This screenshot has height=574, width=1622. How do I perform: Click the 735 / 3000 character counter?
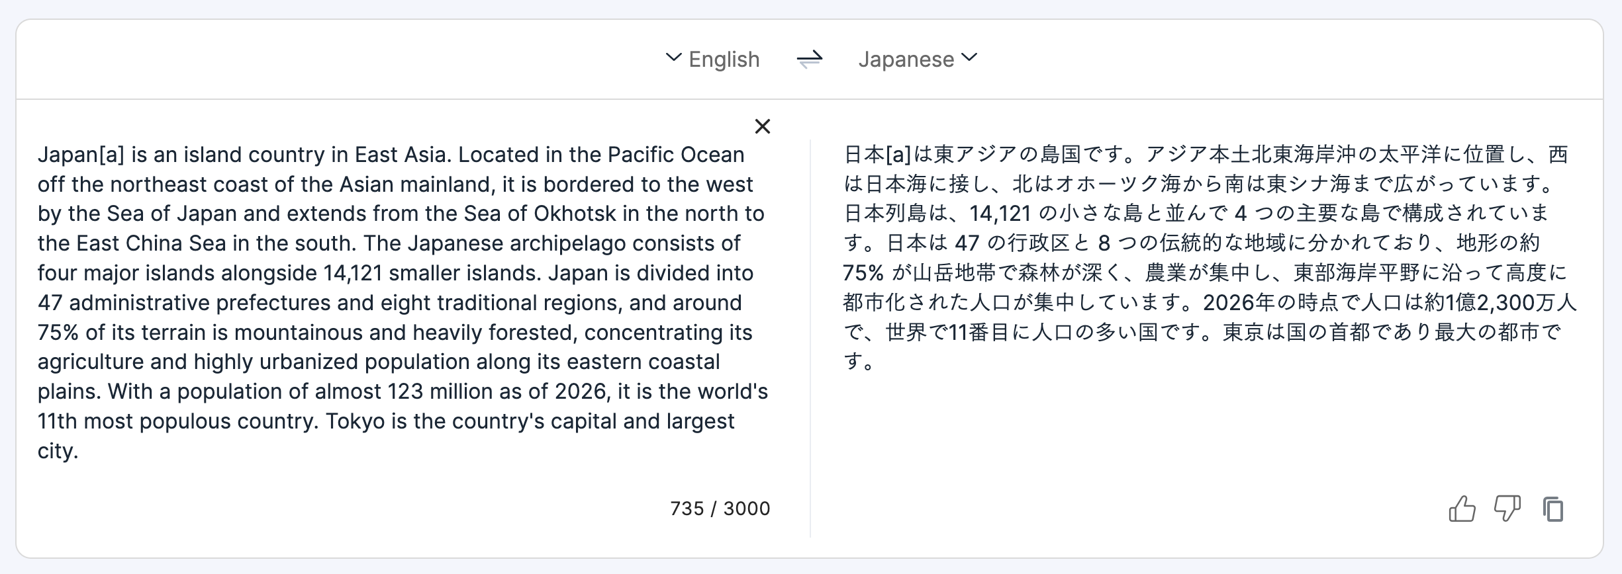coord(720,509)
